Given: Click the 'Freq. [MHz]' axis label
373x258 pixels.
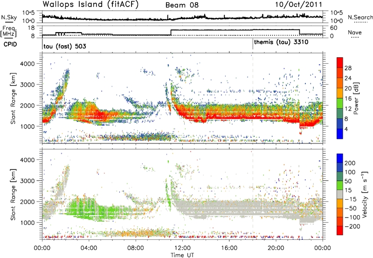Looking at the screenshot, I should click(8, 32).
